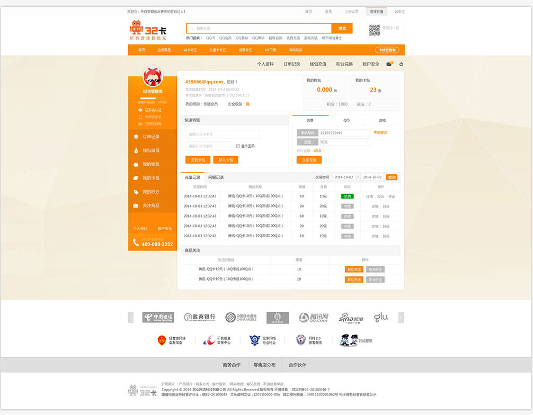Click 游戏充值 in top bar
533x415 pixels.
[x=376, y=12]
